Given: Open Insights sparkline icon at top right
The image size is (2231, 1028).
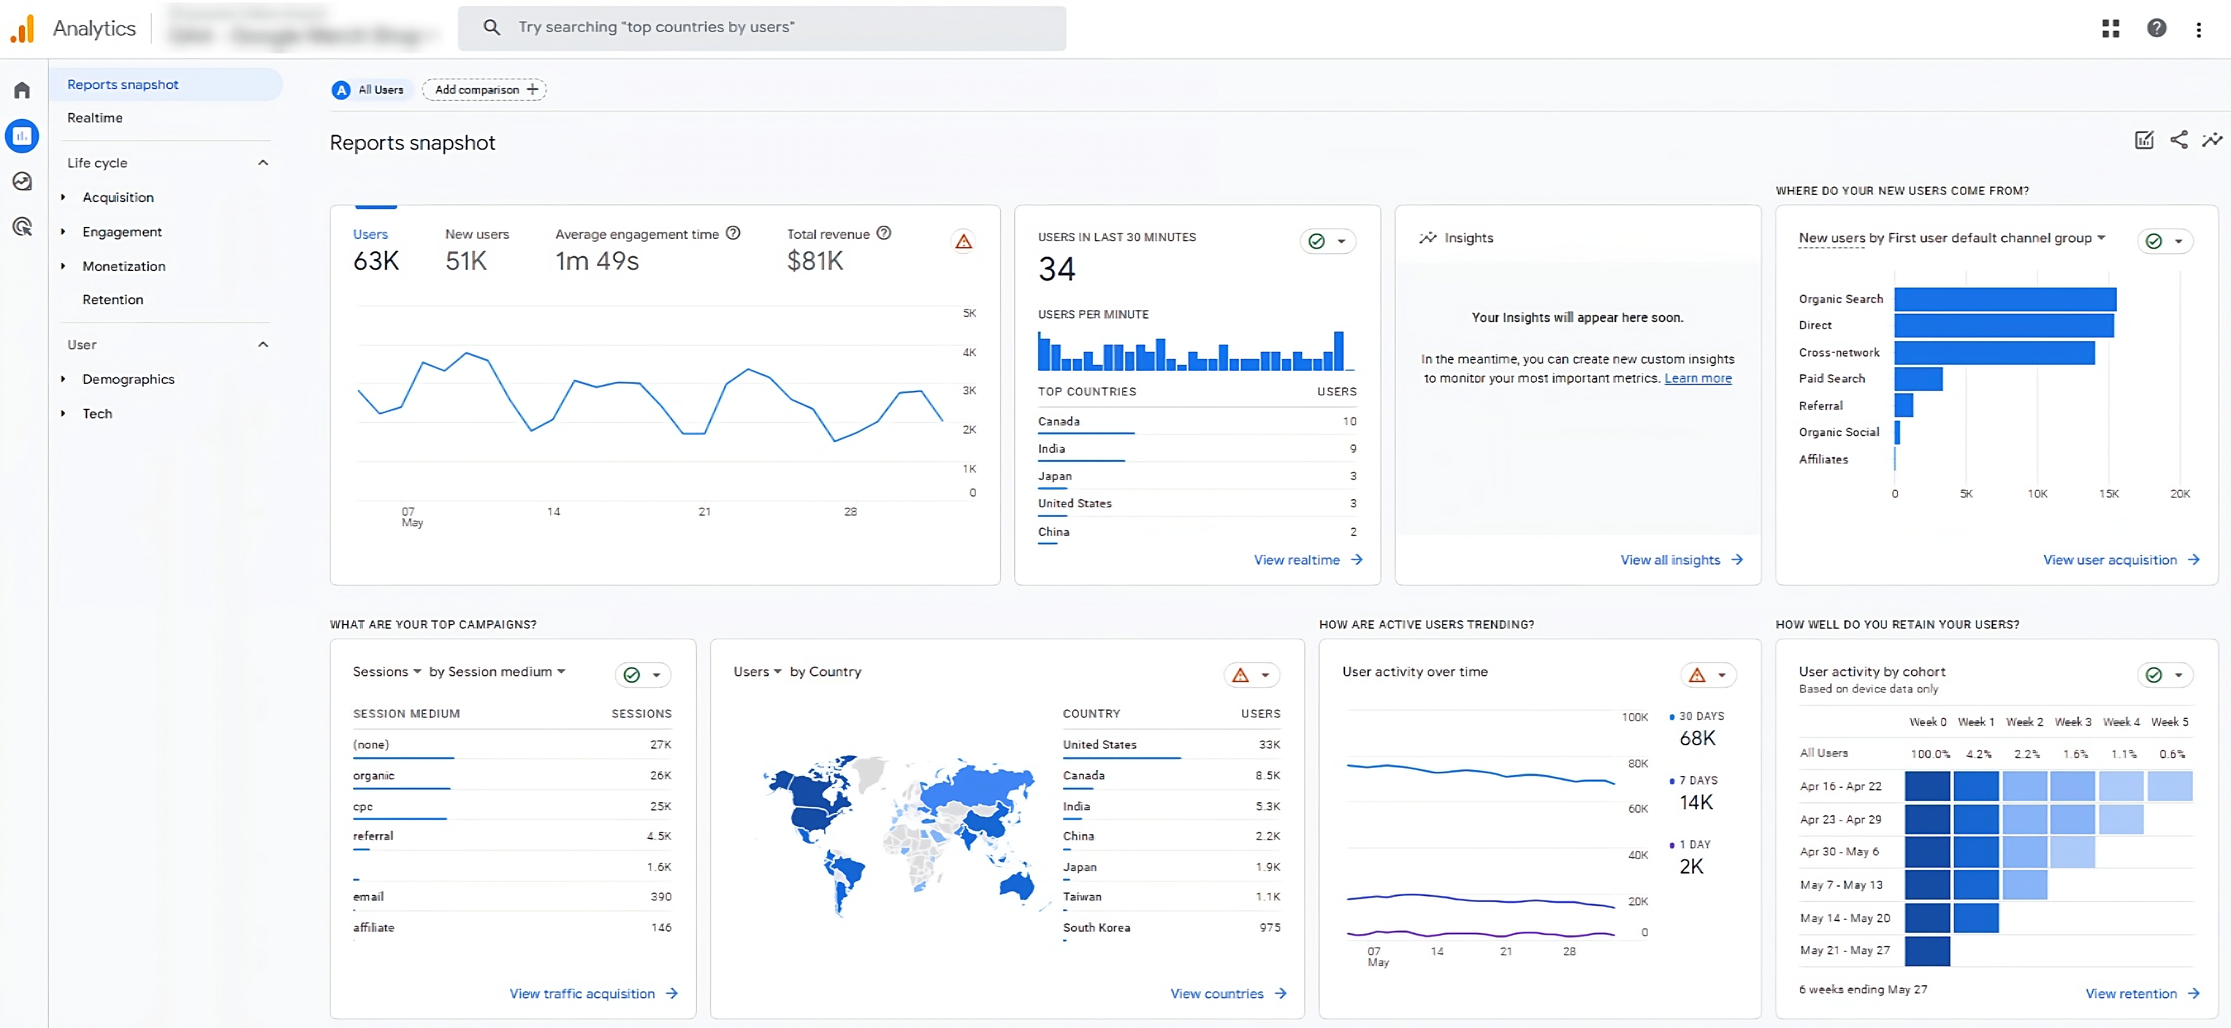Looking at the screenshot, I should 2212,140.
